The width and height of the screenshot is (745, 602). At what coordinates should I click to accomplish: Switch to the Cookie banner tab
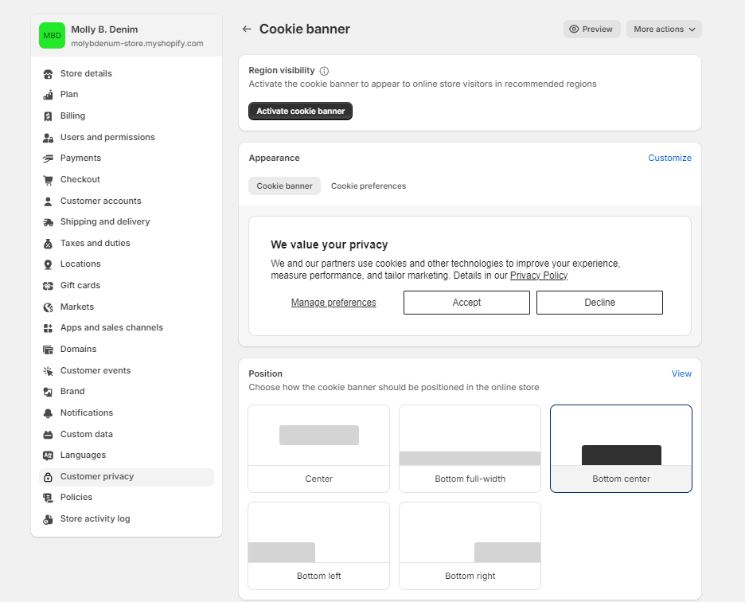285,186
